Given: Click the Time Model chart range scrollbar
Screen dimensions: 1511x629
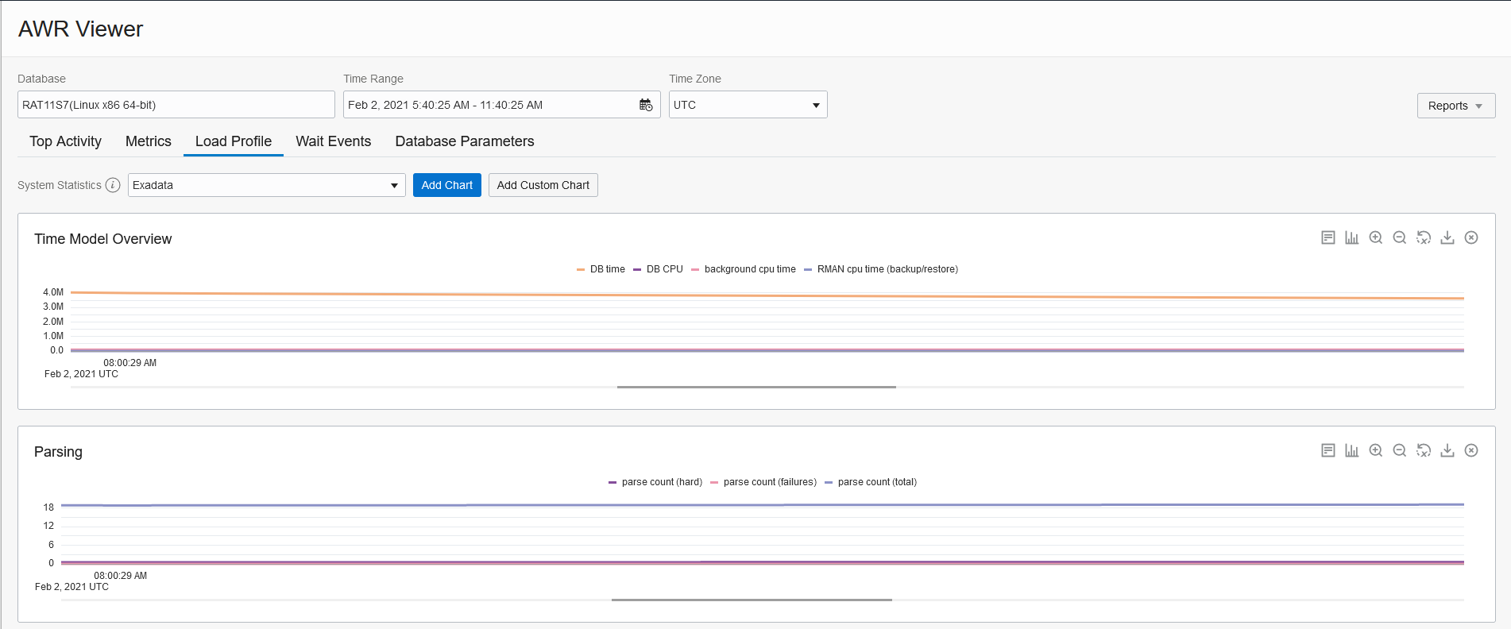Looking at the screenshot, I should click(x=756, y=387).
